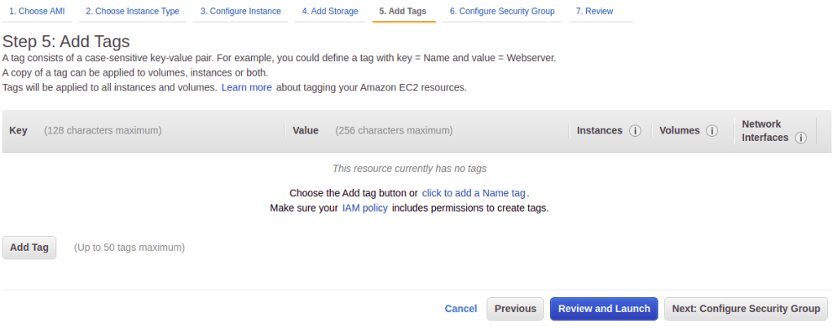Select the Add Tags tab

(403, 11)
